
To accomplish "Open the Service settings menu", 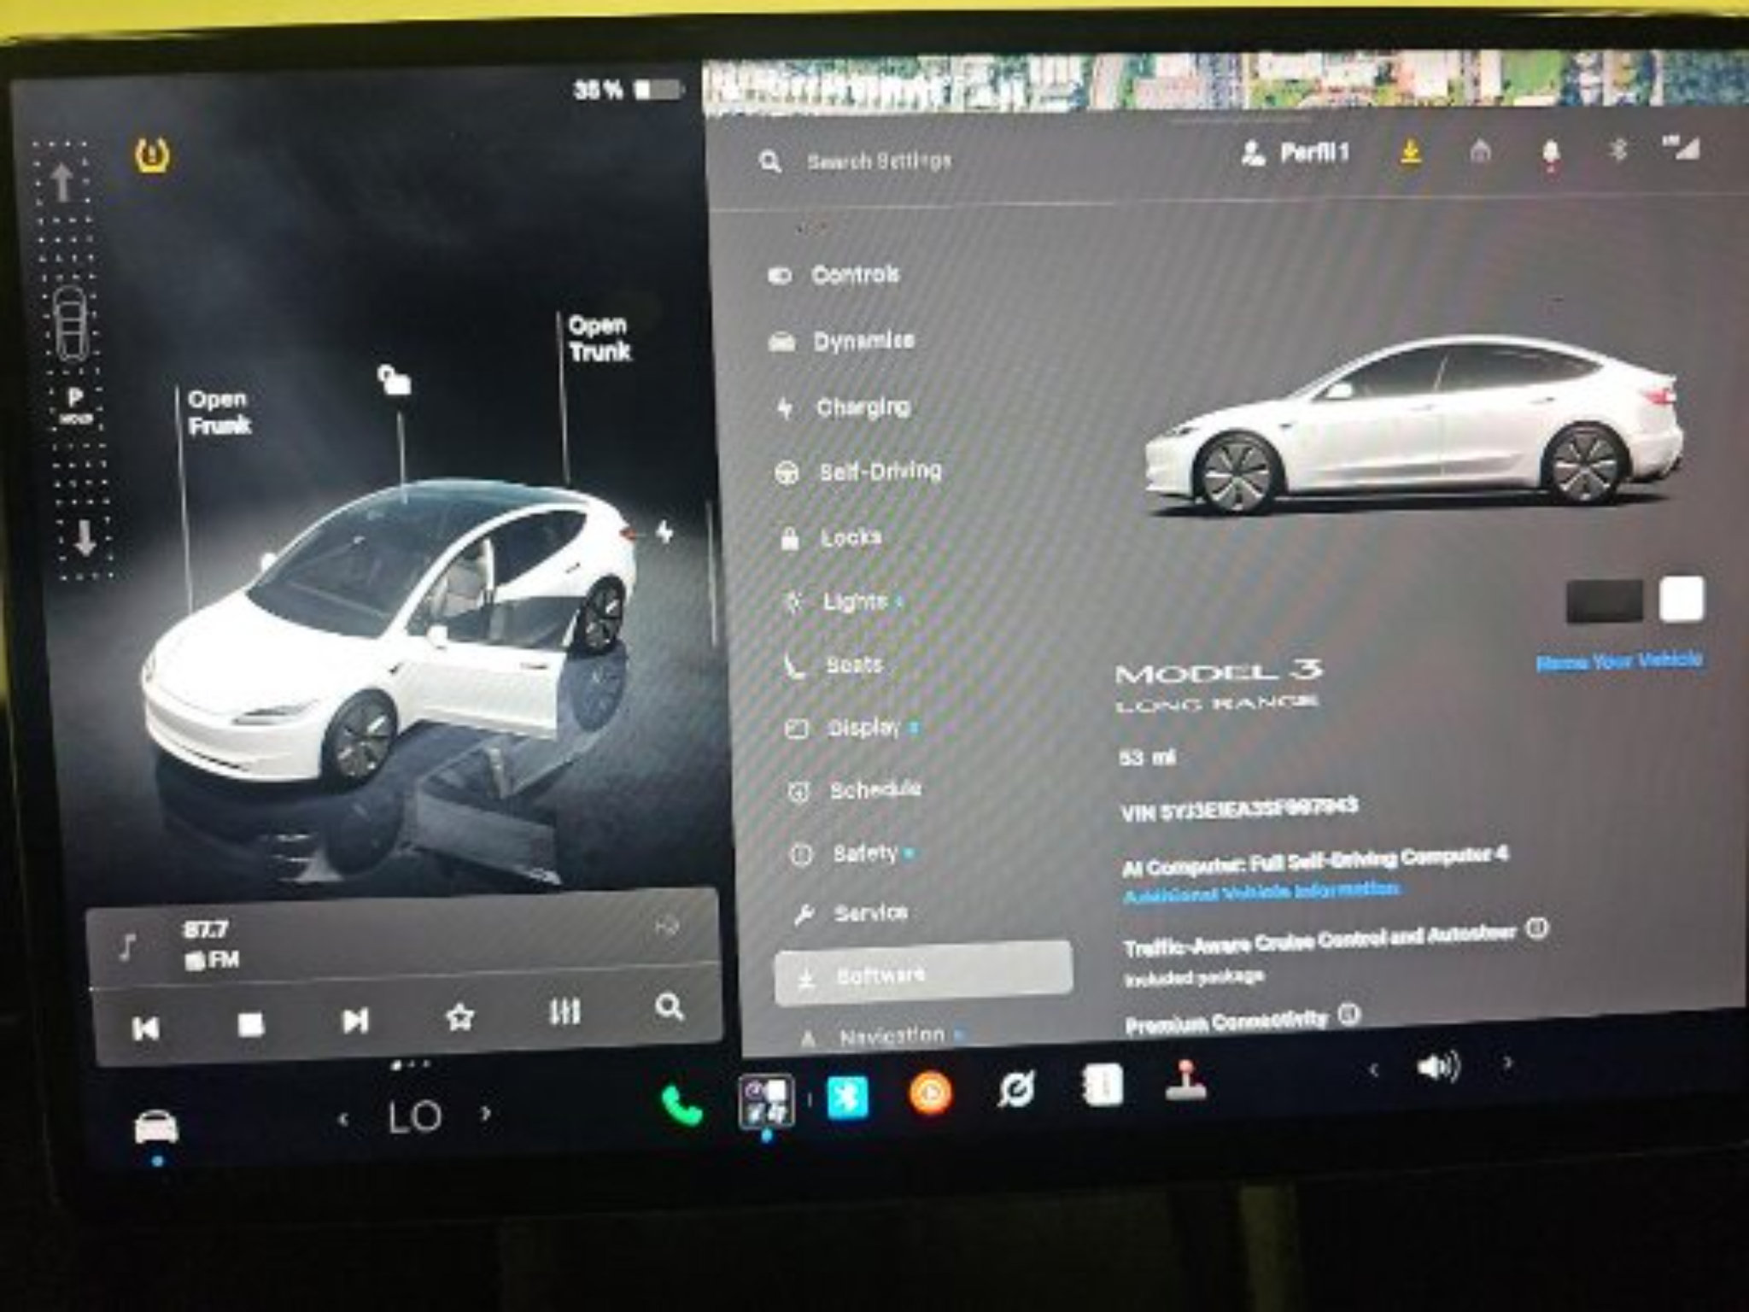I will [851, 914].
